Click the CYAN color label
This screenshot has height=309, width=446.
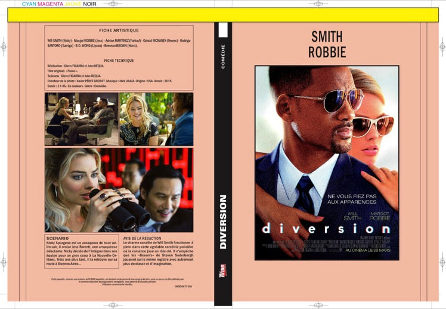29,4
